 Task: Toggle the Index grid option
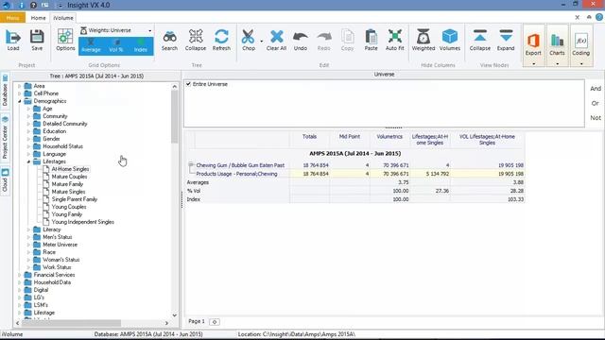click(x=141, y=46)
